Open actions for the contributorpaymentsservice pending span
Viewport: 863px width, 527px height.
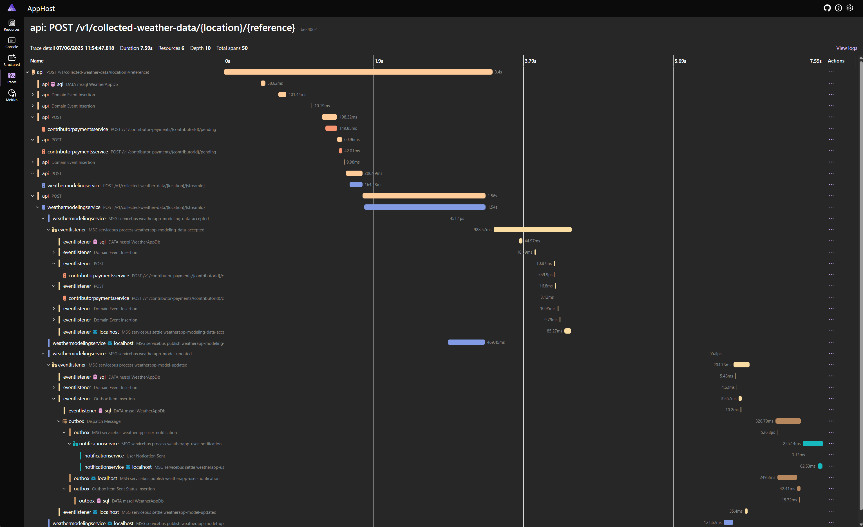(832, 128)
